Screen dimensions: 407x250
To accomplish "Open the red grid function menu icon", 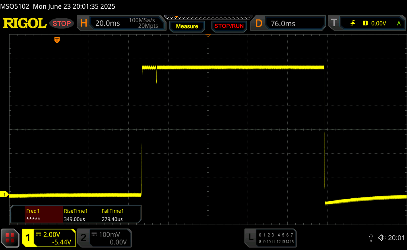I will point(10,237).
